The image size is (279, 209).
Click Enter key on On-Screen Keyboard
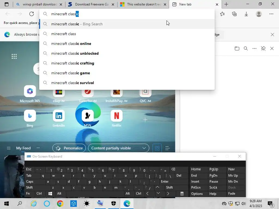click(x=174, y=182)
